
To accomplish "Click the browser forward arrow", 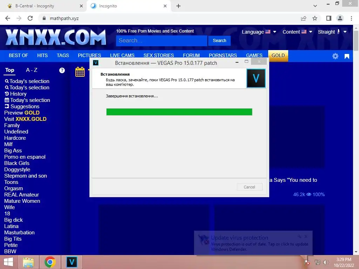I will coord(19,18).
